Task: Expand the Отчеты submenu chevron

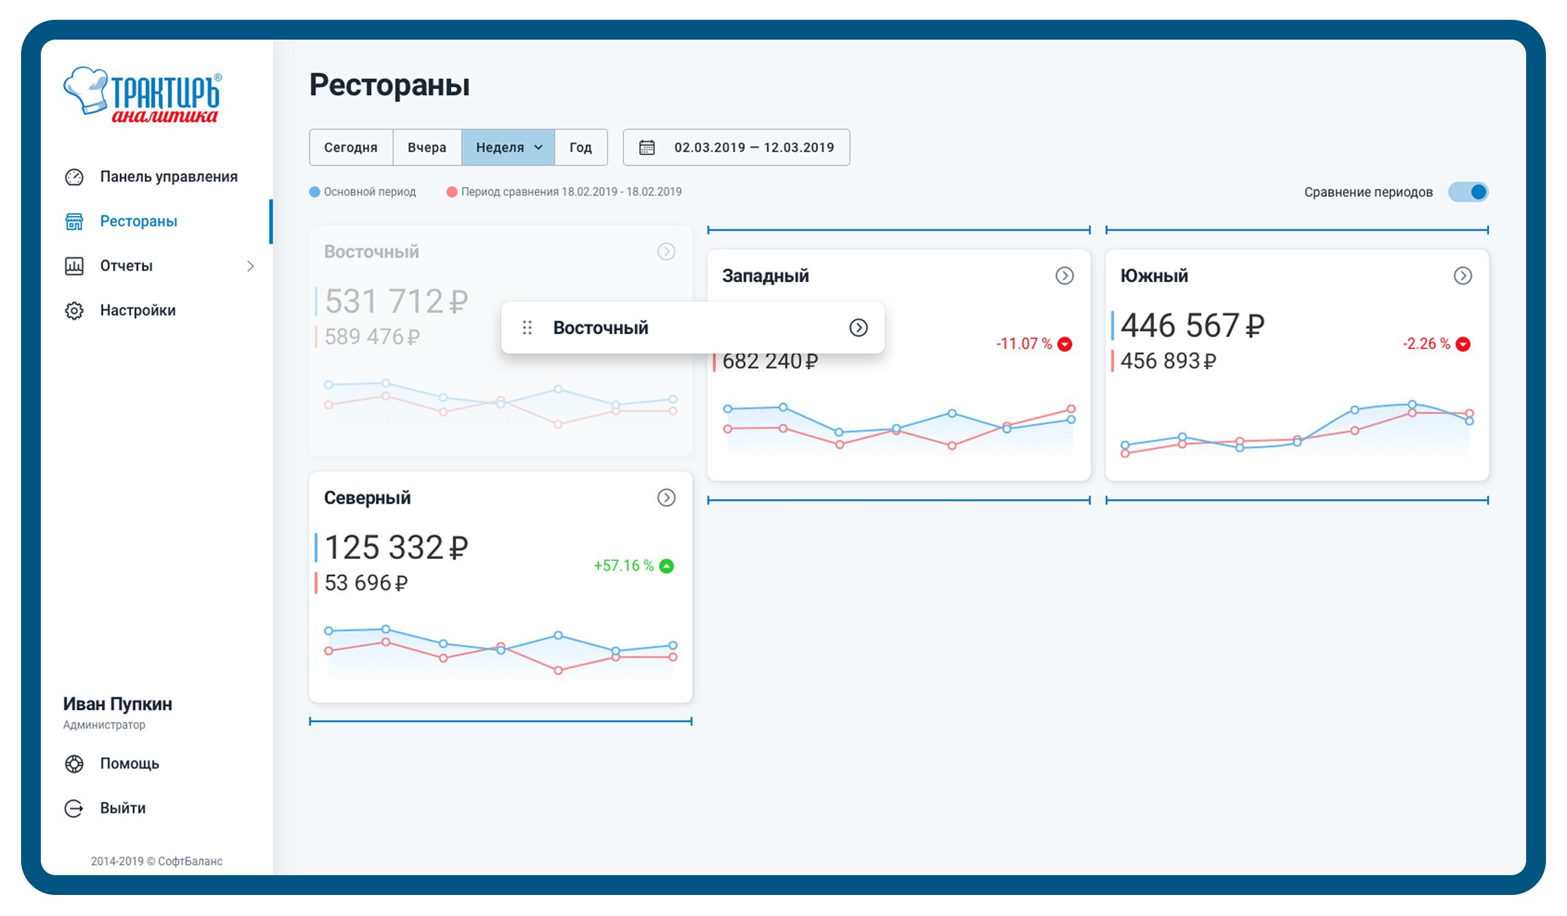Action: coord(250,266)
